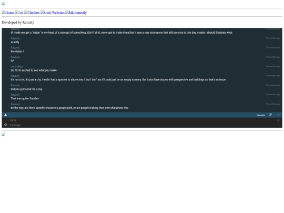
Task: Click the broken image below the chatbox
Action: (x=4, y=135)
